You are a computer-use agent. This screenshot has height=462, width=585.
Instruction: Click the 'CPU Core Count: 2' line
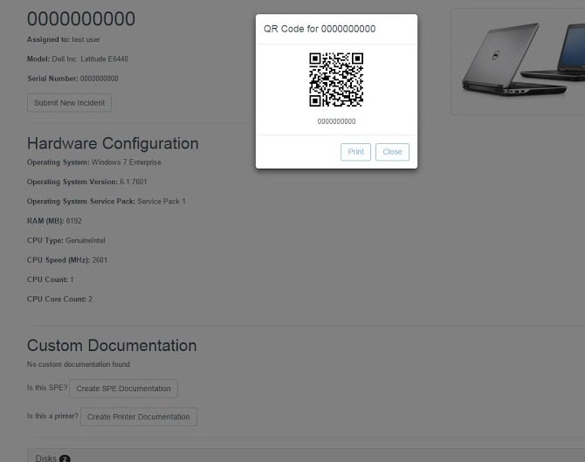click(x=59, y=299)
